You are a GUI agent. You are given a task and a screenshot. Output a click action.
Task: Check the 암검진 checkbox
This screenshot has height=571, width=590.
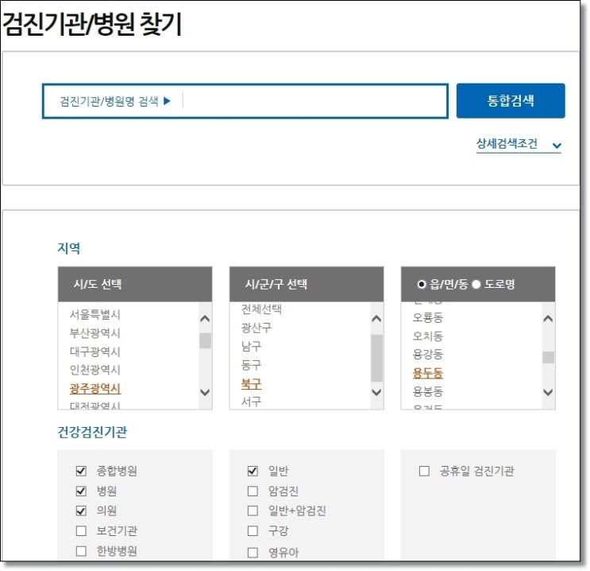pos(253,491)
